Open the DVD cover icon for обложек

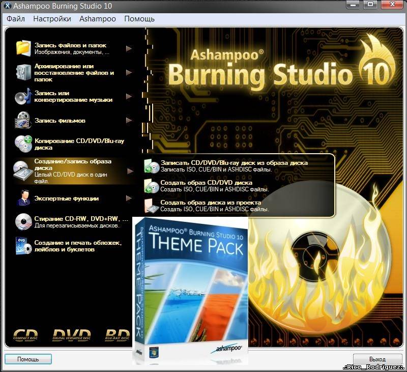pos(23,246)
